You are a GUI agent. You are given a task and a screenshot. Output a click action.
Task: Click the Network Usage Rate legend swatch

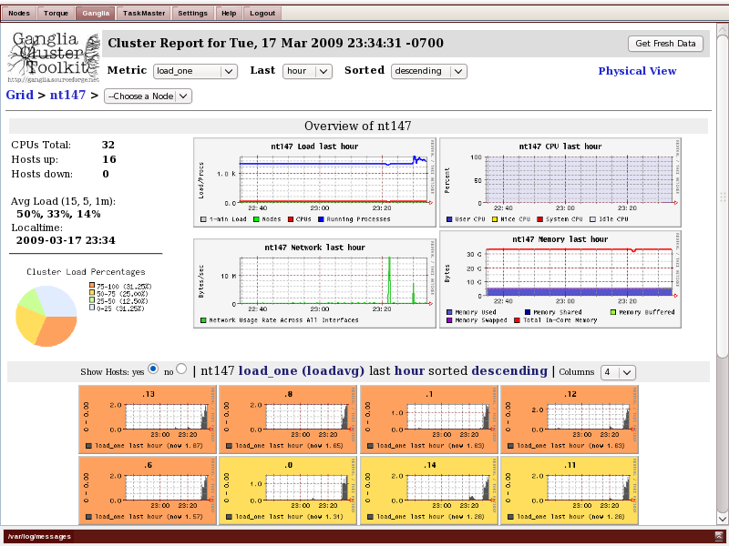click(203, 320)
